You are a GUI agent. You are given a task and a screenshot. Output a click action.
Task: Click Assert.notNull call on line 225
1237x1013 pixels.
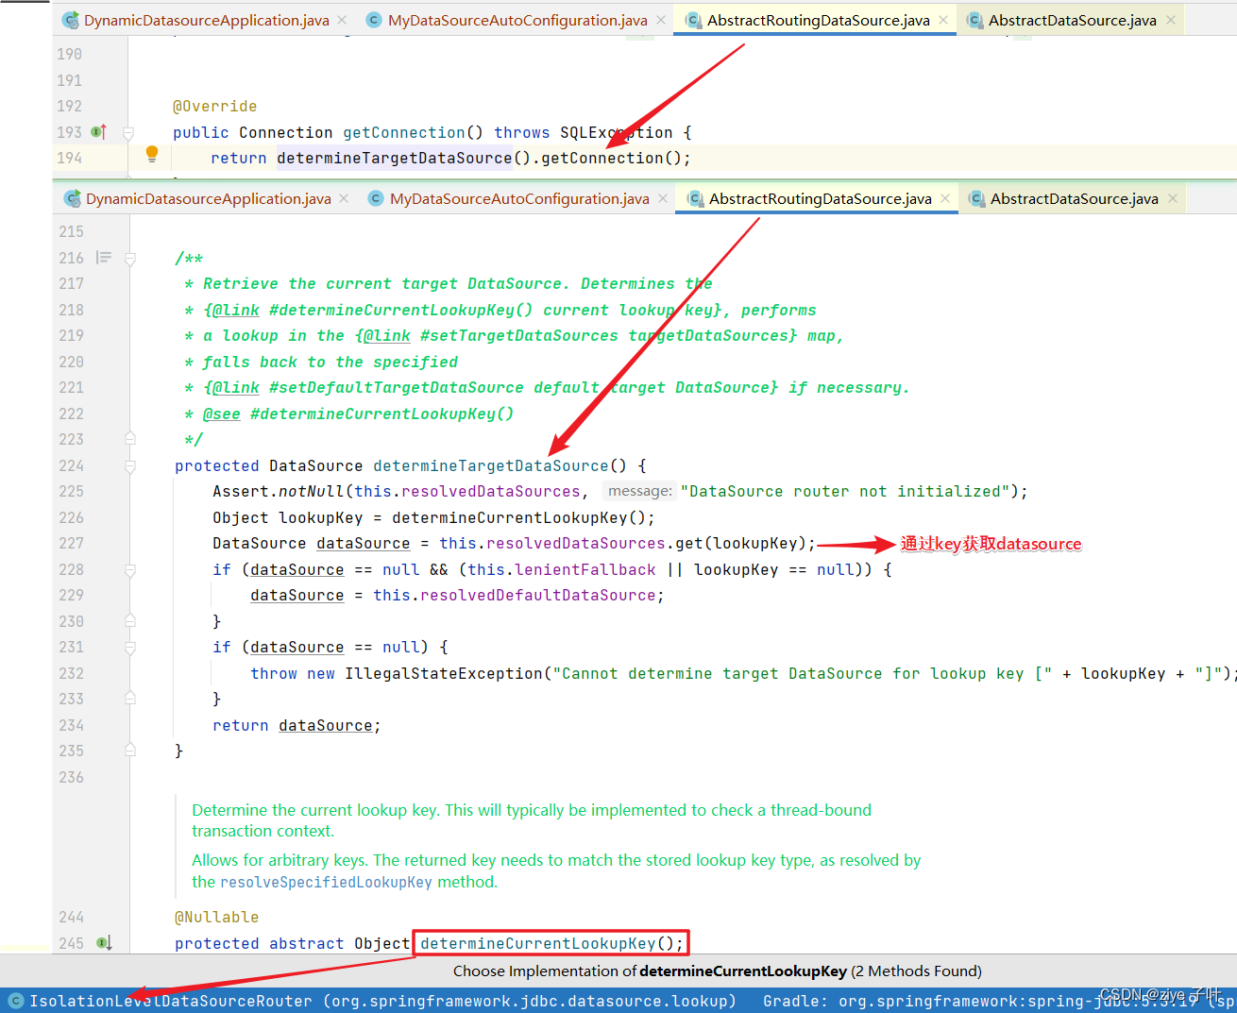[x=279, y=491]
